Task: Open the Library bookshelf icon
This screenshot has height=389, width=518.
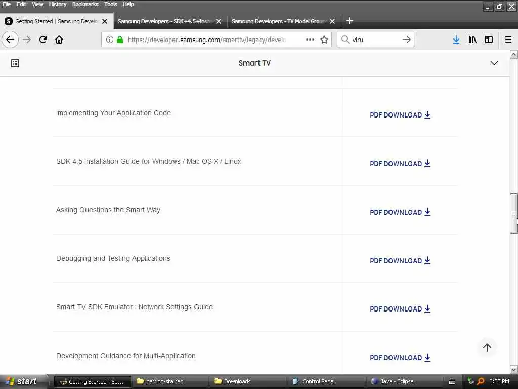Action: (472, 40)
